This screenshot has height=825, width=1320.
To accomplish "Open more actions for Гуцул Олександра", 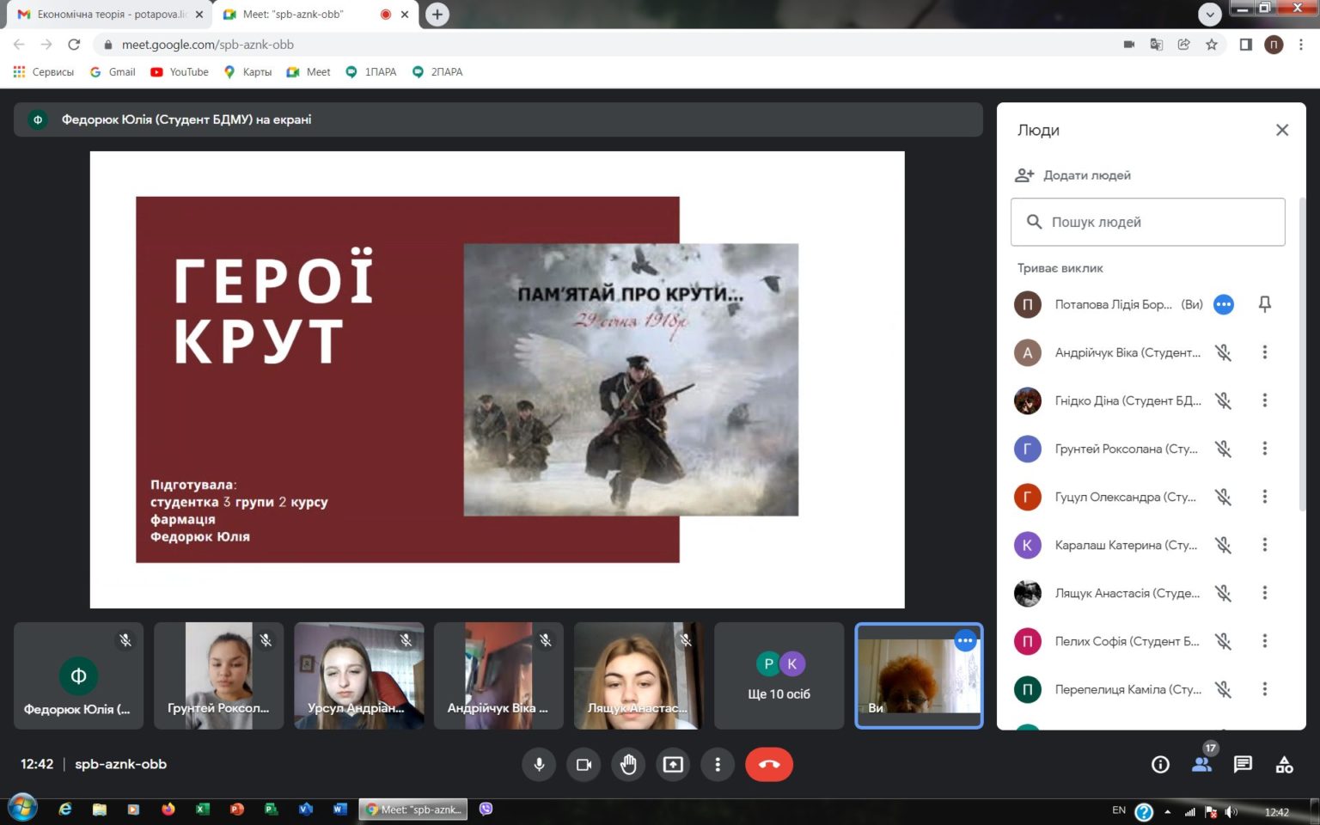I will (1264, 497).
